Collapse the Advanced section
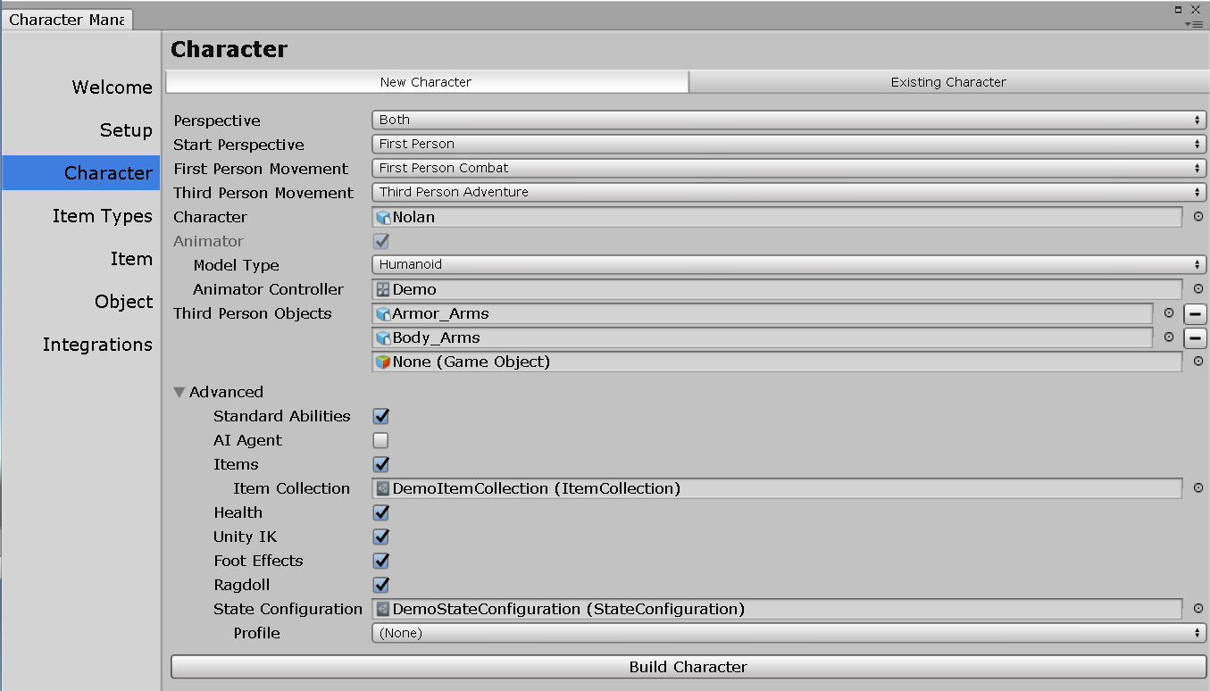This screenshot has height=691, width=1210. point(179,392)
